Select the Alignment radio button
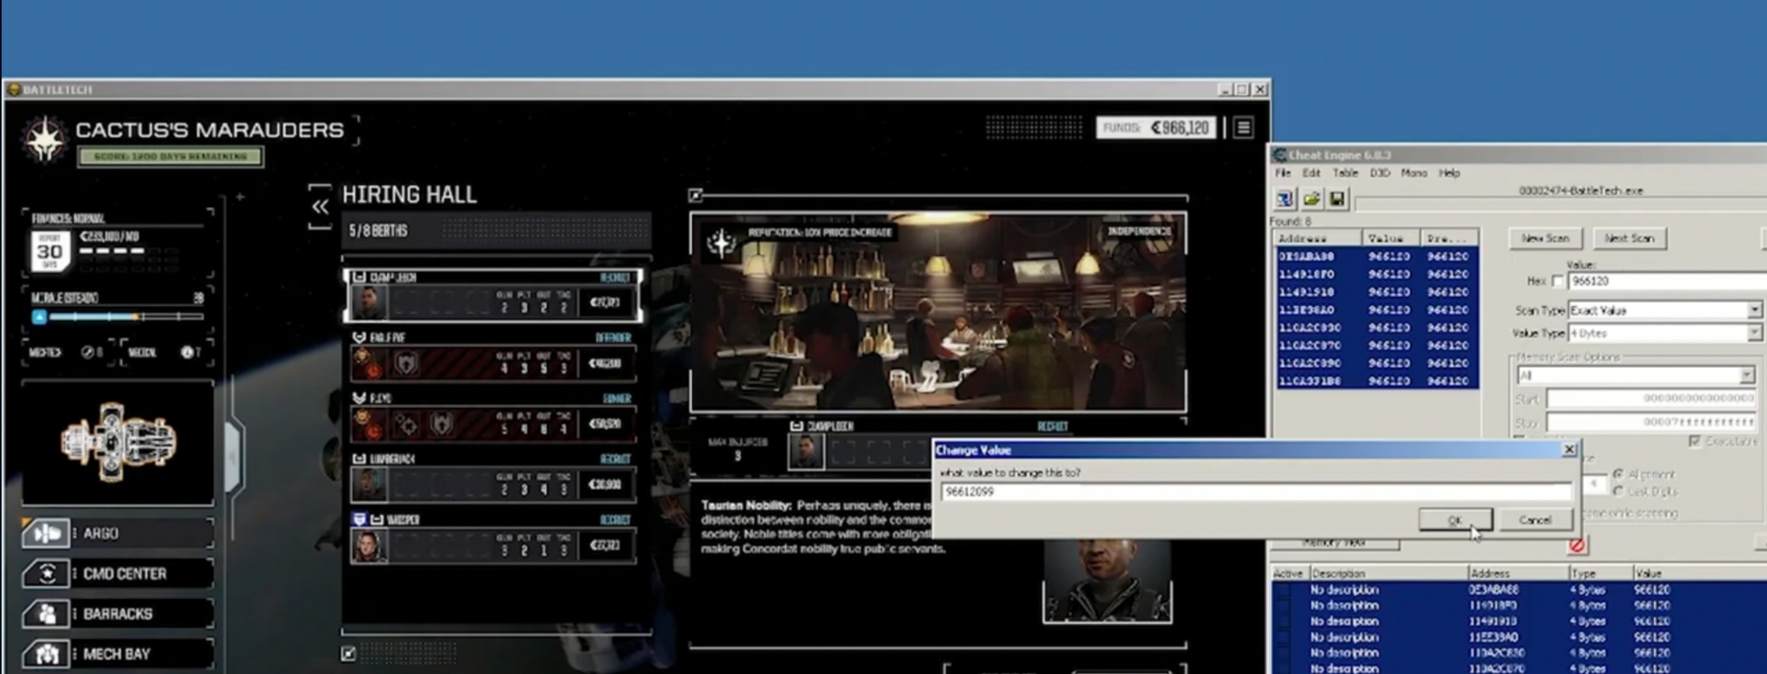The height and width of the screenshot is (674, 1767). [x=1617, y=473]
